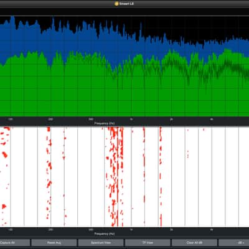
Task: Click the yellow Smaart LE title icon
Action: point(116,4)
